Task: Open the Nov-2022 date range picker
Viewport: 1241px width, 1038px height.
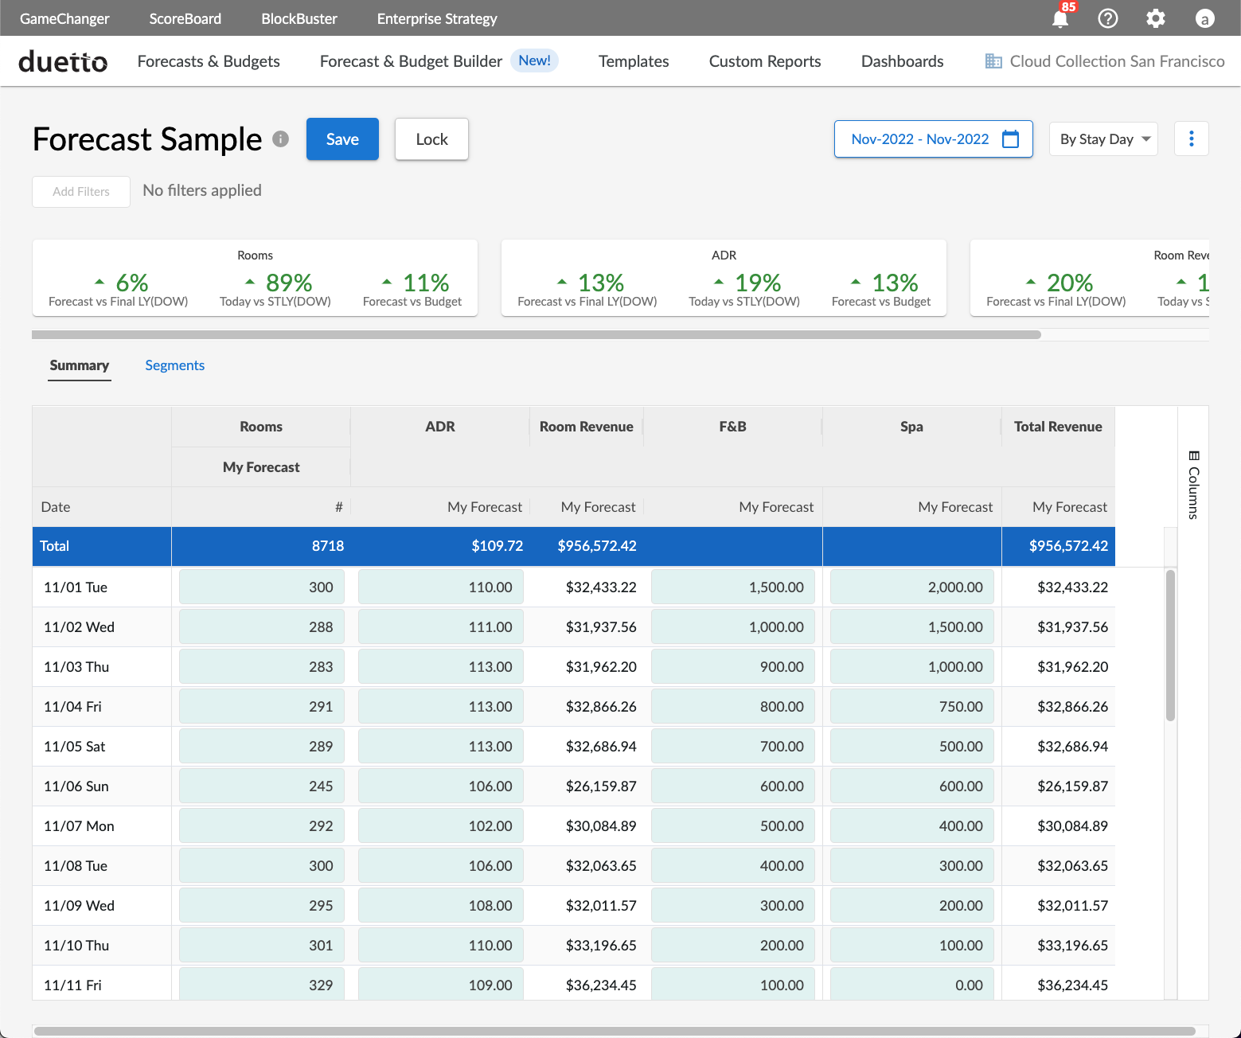Action: click(919, 139)
